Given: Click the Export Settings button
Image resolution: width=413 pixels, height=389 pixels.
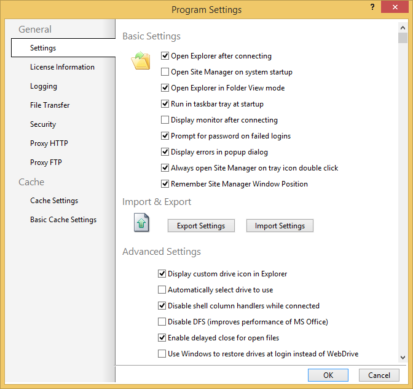Looking at the screenshot, I should pyautogui.click(x=201, y=226).
